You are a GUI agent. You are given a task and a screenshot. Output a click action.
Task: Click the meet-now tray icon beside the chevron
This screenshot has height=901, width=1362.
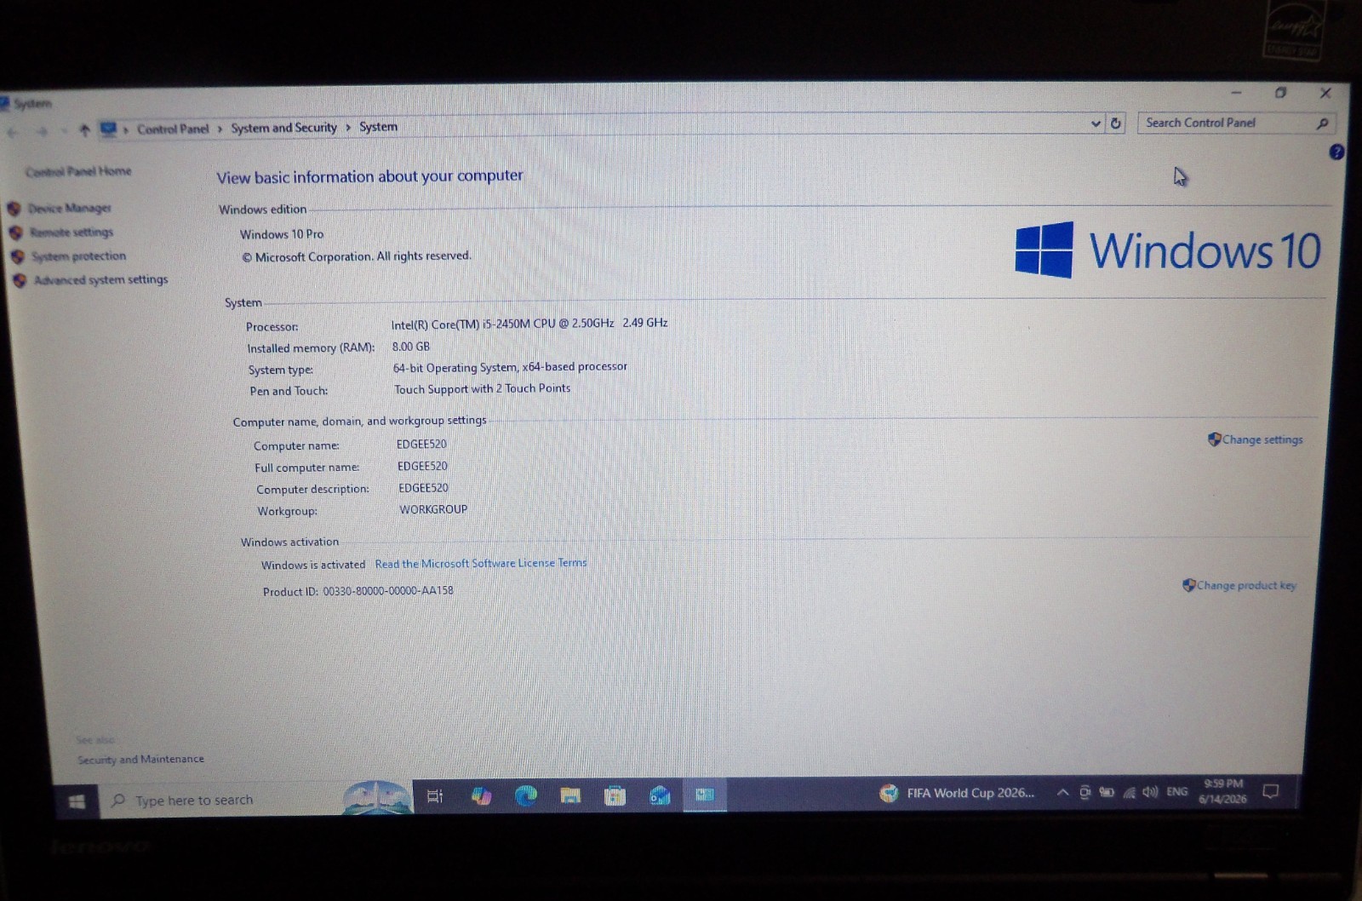(1084, 792)
